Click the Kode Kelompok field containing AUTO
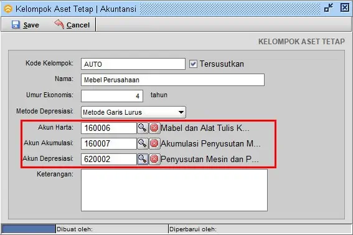The width and height of the screenshot is (353, 235). coord(133,64)
